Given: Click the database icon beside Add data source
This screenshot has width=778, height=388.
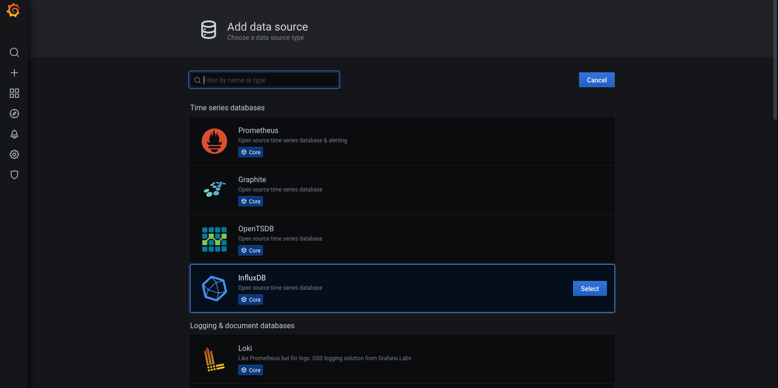Looking at the screenshot, I should 209,30.
